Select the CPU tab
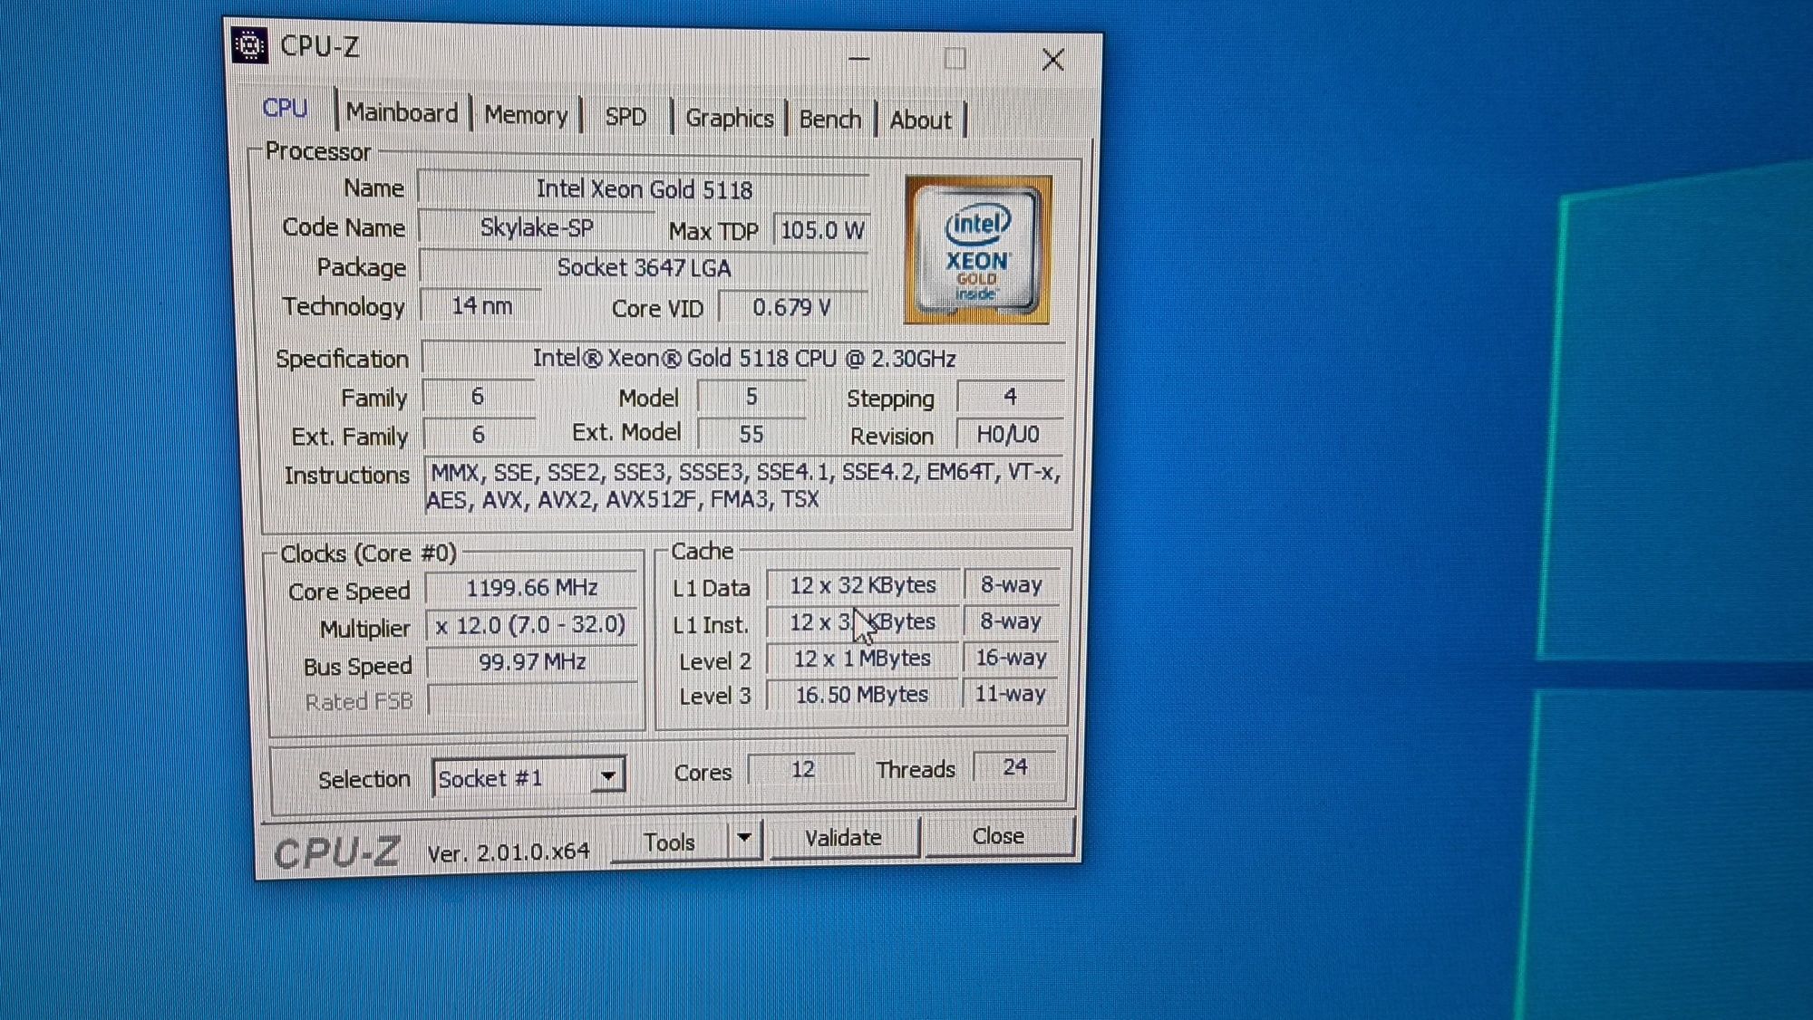Viewport: 1813px width, 1020px height. 285,109
